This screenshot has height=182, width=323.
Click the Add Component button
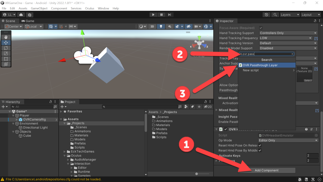pos(267,170)
